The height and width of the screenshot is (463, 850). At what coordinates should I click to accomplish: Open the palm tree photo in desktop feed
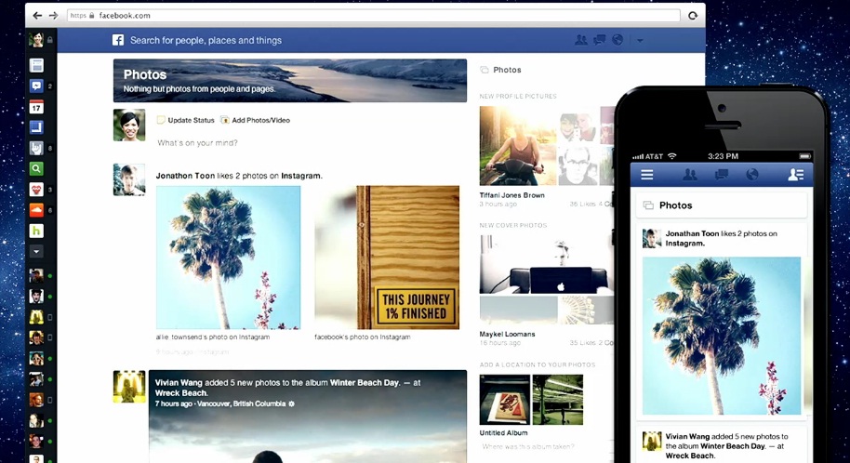pos(228,258)
